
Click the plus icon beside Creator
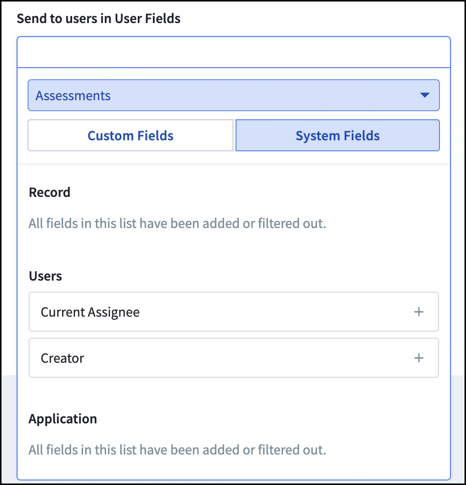click(419, 358)
